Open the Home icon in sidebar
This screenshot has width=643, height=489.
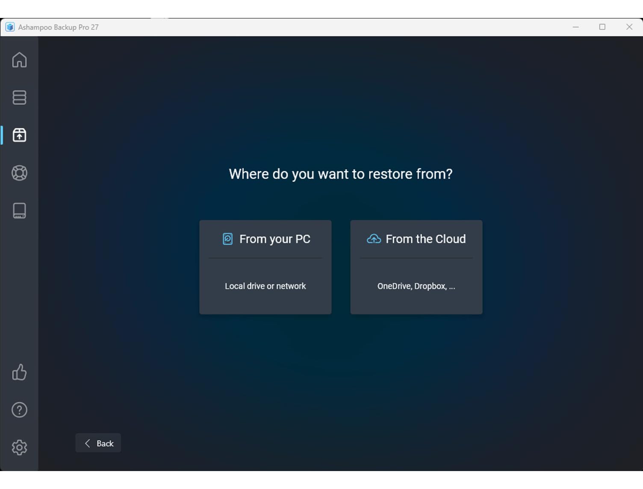pyautogui.click(x=19, y=60)
